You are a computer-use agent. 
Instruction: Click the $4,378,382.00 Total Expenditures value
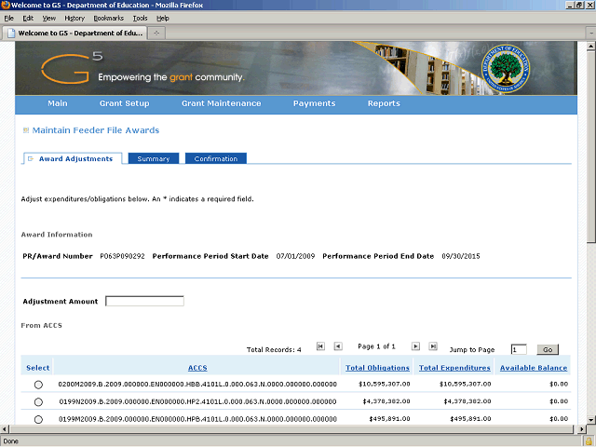click(x=467, y=401)
